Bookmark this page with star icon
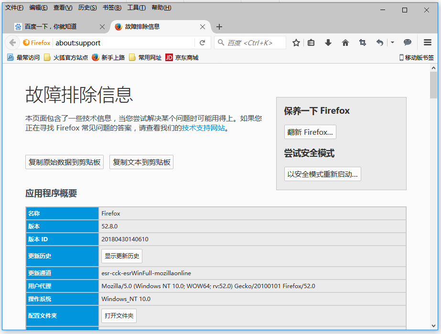Image resolution: width=441 pixels, height=334 pixels. click(296, 43)
